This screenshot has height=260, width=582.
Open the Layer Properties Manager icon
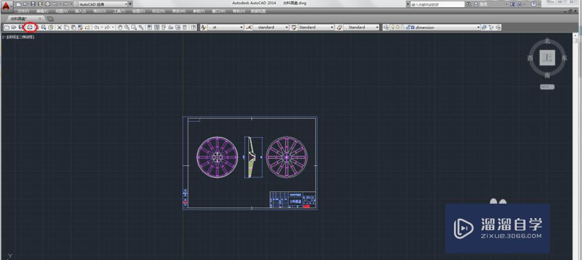pyautogui.click(x=386, y=27)
